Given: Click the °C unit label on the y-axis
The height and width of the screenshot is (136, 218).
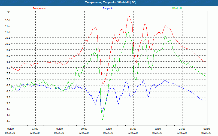Looking at the screenshot, I should click(9, 12).
